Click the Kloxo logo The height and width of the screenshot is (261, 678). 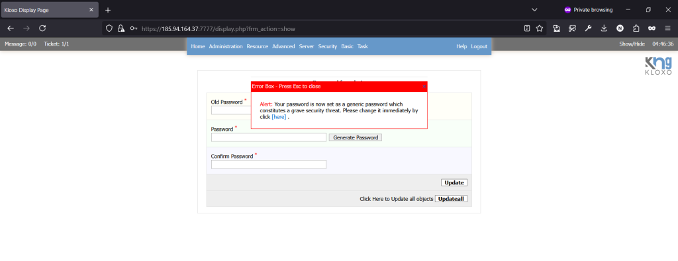pyautogui.click(x=658, y=66)
